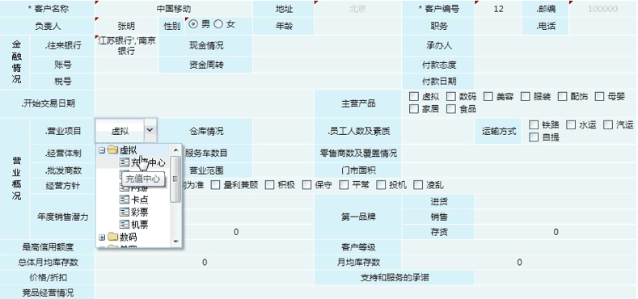This screenshot has width=638, height=299.
Task: Tick the 铁路 transport checkbox
Action: pyautogui.click(x=534, y=125)
